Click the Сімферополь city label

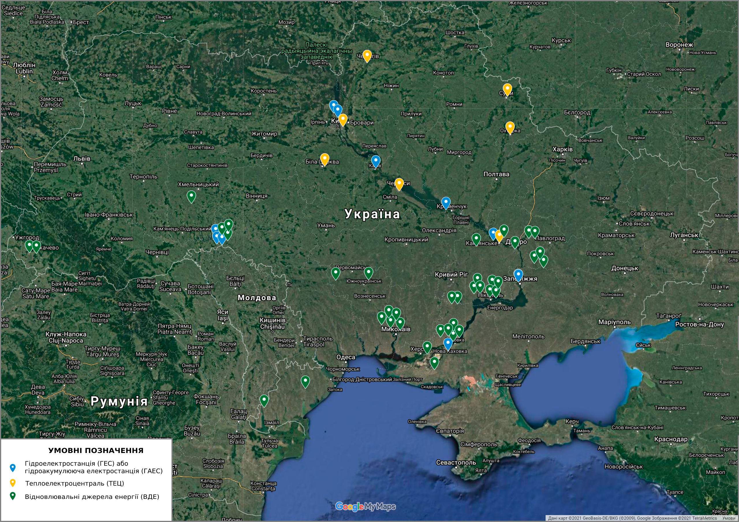point(479,444)
